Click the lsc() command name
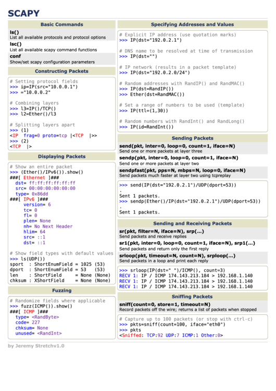 tap(16, 44)
